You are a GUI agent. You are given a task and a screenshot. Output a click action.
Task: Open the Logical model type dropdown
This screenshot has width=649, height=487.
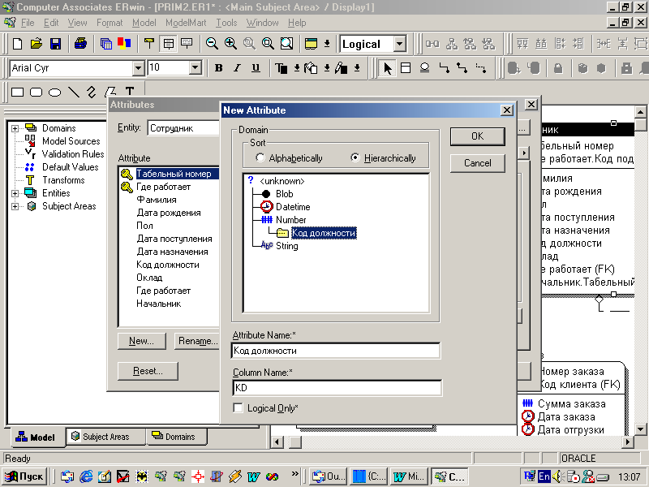click(399, 44)
